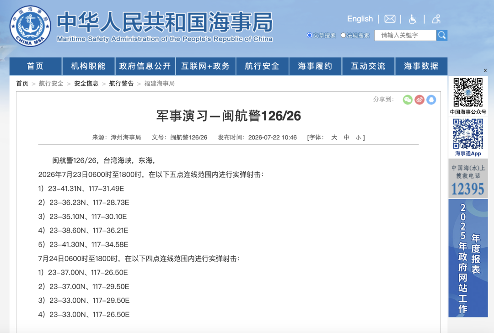Go to 航行安全 in breadcrumb
Image resolution: width=494 pixels, height=333 pixels.
51,84
